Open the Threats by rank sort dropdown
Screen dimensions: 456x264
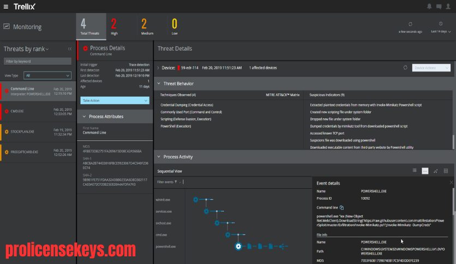coord(47,50)
